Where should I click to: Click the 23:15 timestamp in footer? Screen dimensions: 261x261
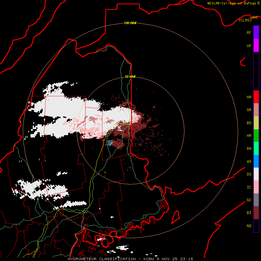click(188, 259)
